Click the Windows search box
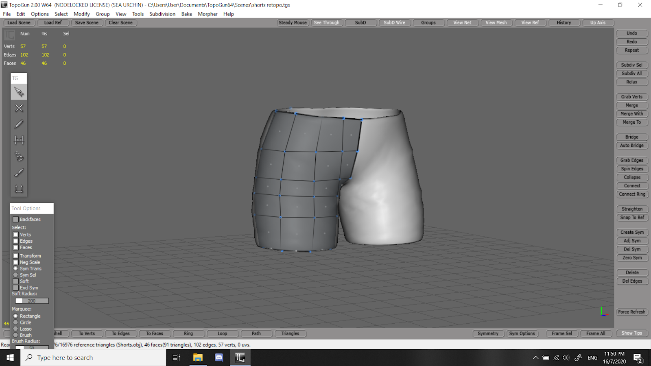Viewport: 651px width, 366px height. tap(93, 357)
